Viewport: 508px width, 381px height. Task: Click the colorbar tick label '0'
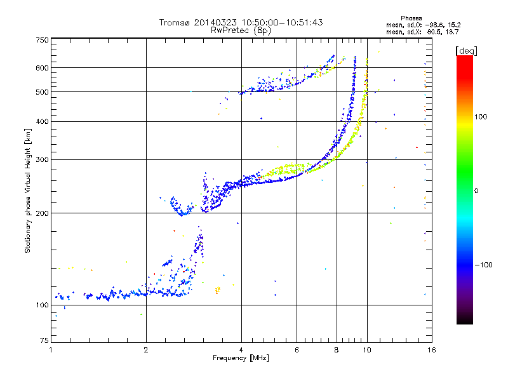tap(476, 191)
